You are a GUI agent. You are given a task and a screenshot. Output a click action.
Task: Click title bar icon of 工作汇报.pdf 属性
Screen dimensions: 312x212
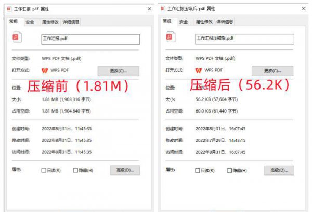[x=9, y=9]
